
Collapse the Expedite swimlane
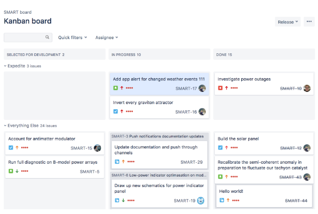coord(5,66)
